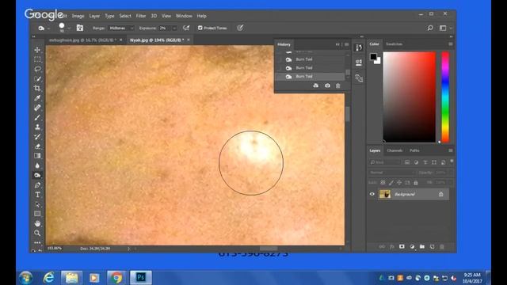Turn layer filtering on or off switch

452,161
